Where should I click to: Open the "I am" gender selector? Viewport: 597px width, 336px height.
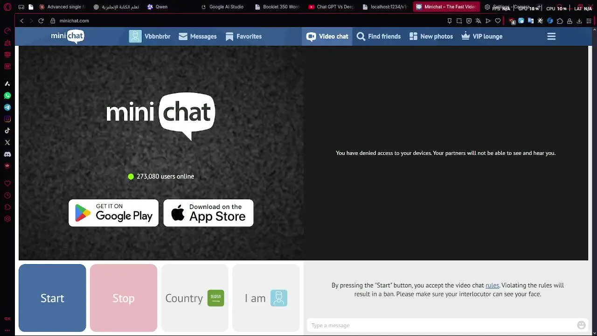click(x=266, y=298)
